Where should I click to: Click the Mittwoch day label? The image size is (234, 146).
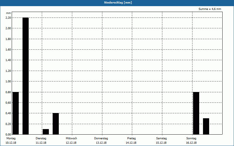71,138
